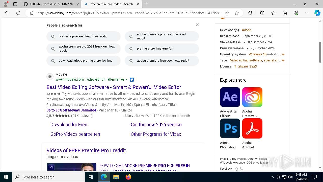Launch Firefox from the taskbar
The width and height of the screenshot is (323, 182).
(x=128, y=177)
